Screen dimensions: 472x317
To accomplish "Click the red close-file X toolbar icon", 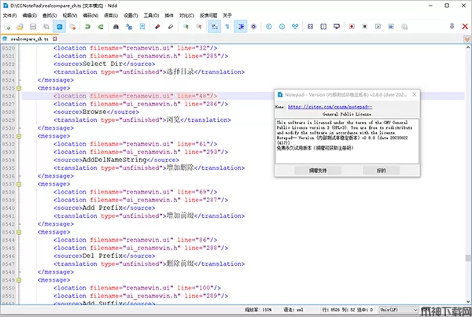I will click(74, 26).
